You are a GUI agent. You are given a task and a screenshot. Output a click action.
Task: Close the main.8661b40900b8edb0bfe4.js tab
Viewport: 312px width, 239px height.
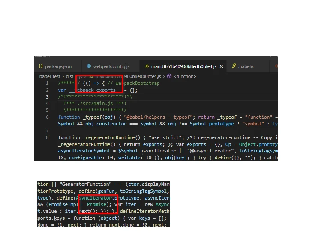tap(221, 66)
